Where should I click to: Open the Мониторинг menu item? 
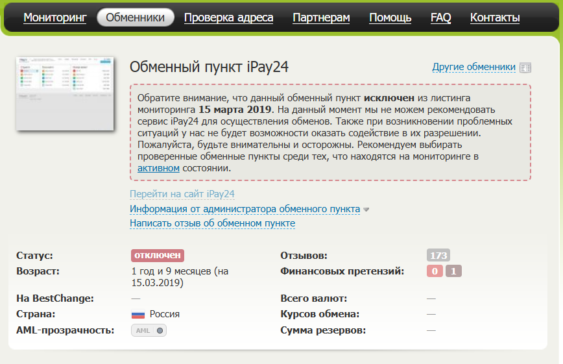[x=55, y=18]
